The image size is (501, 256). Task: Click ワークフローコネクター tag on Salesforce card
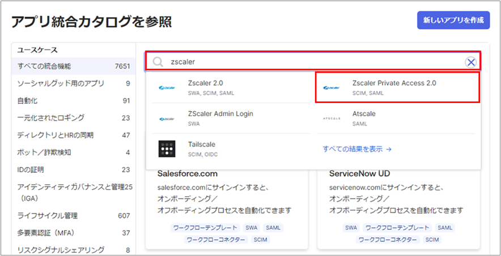tap(216, 240)
